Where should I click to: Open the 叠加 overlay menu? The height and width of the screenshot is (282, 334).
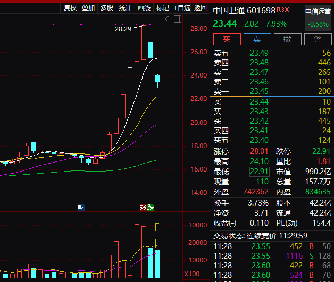[88, 7]
